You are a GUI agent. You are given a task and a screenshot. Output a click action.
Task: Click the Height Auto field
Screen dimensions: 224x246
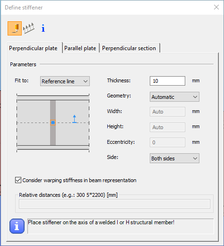pyautogui.click(x=167, y=127)
